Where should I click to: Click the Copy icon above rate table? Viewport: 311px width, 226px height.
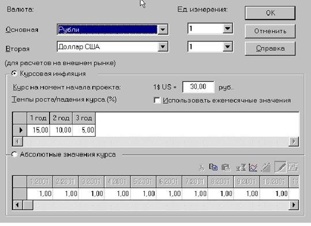(213, 167)
